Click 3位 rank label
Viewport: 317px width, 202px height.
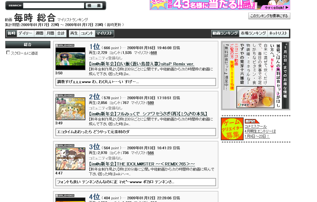tap(95, 147)
